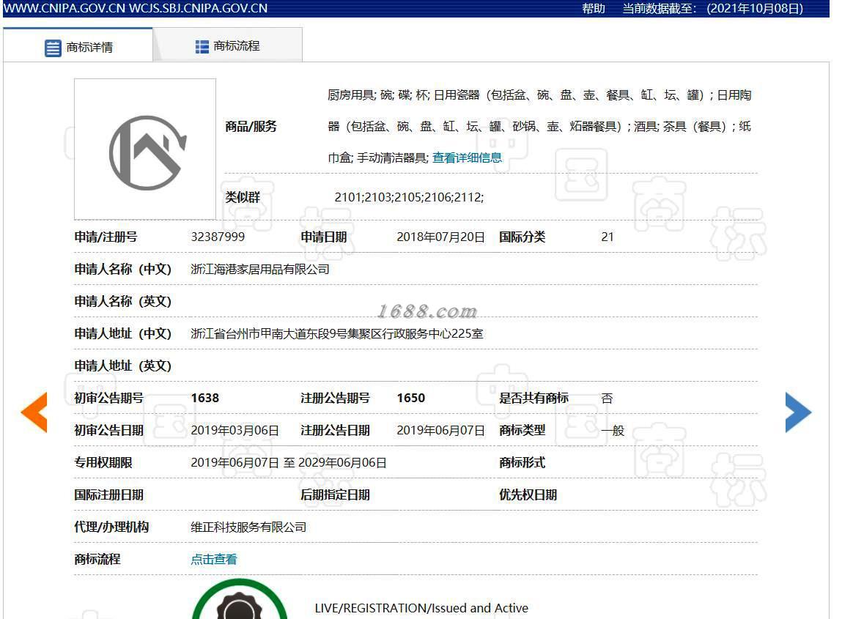The image size is (853, 619).
Task: Click the 商标类型 value 一般
Action: click(x=613, y=430)
